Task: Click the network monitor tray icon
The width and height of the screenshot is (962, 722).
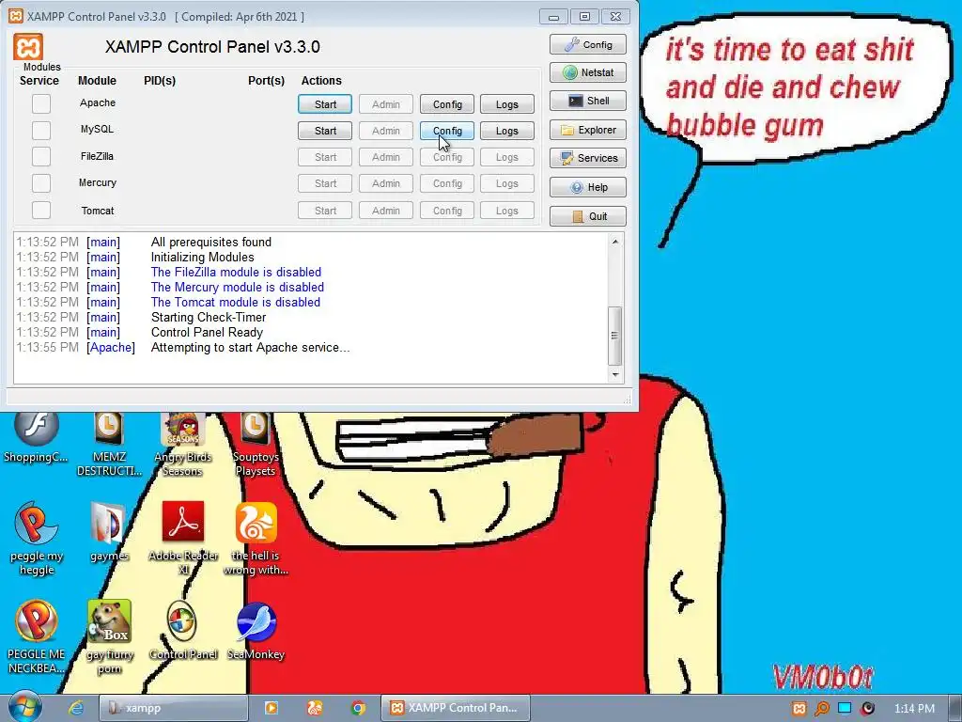Action: tap(845, 708)
